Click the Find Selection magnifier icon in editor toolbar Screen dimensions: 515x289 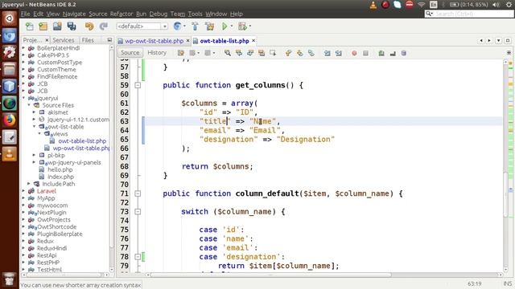point(227,53)
